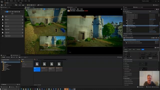Open the Help menu
The width and height of the screenshot is (160, 90).
[x=29, y=1]
